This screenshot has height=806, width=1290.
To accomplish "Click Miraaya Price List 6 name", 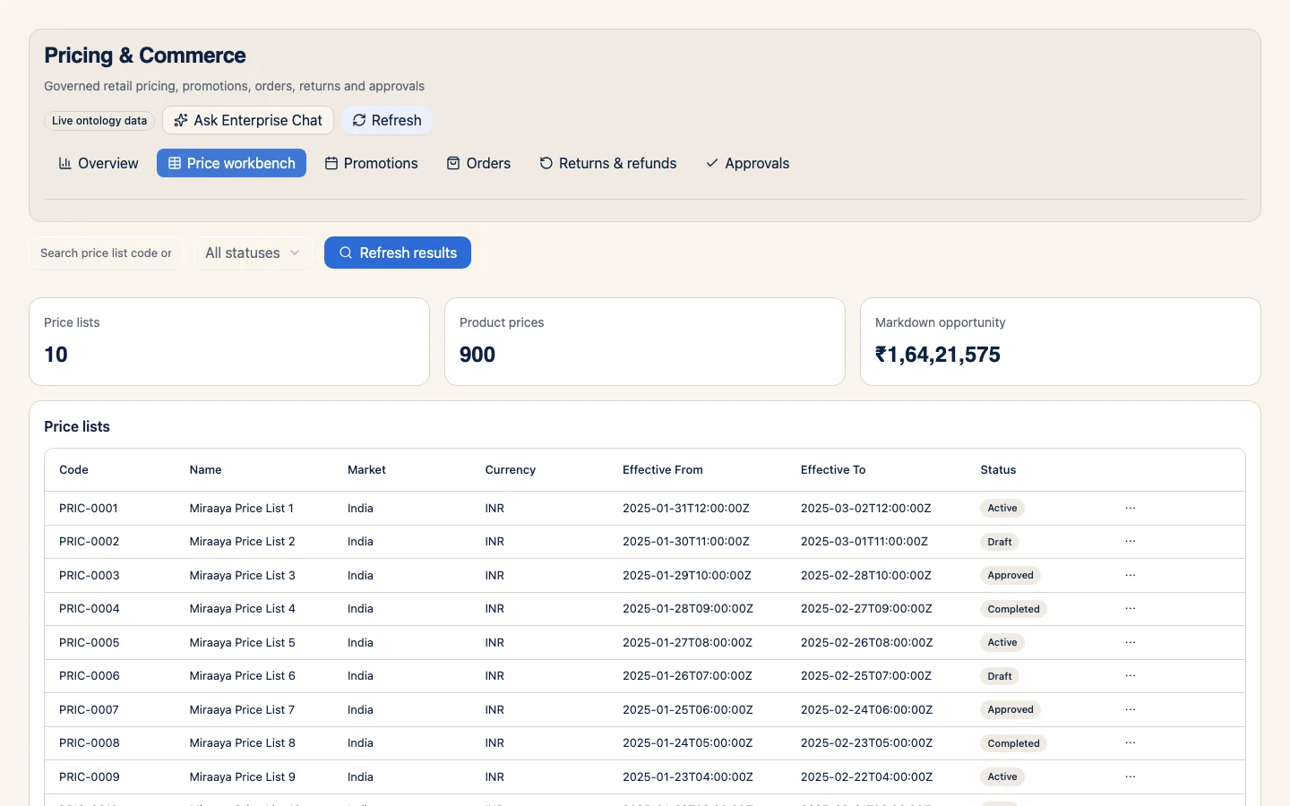I will click(x=242, y=676).
